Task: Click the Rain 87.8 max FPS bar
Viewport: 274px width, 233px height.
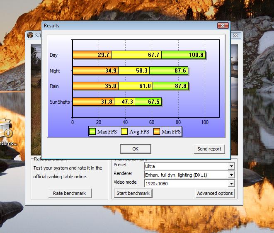Action: click(x=170, y=86)
